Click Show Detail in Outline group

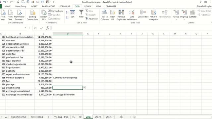pos(204,11)
